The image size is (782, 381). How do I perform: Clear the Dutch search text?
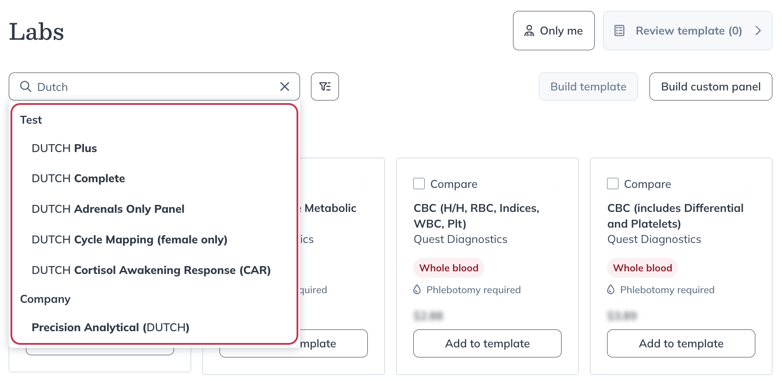tap(285, 87)
